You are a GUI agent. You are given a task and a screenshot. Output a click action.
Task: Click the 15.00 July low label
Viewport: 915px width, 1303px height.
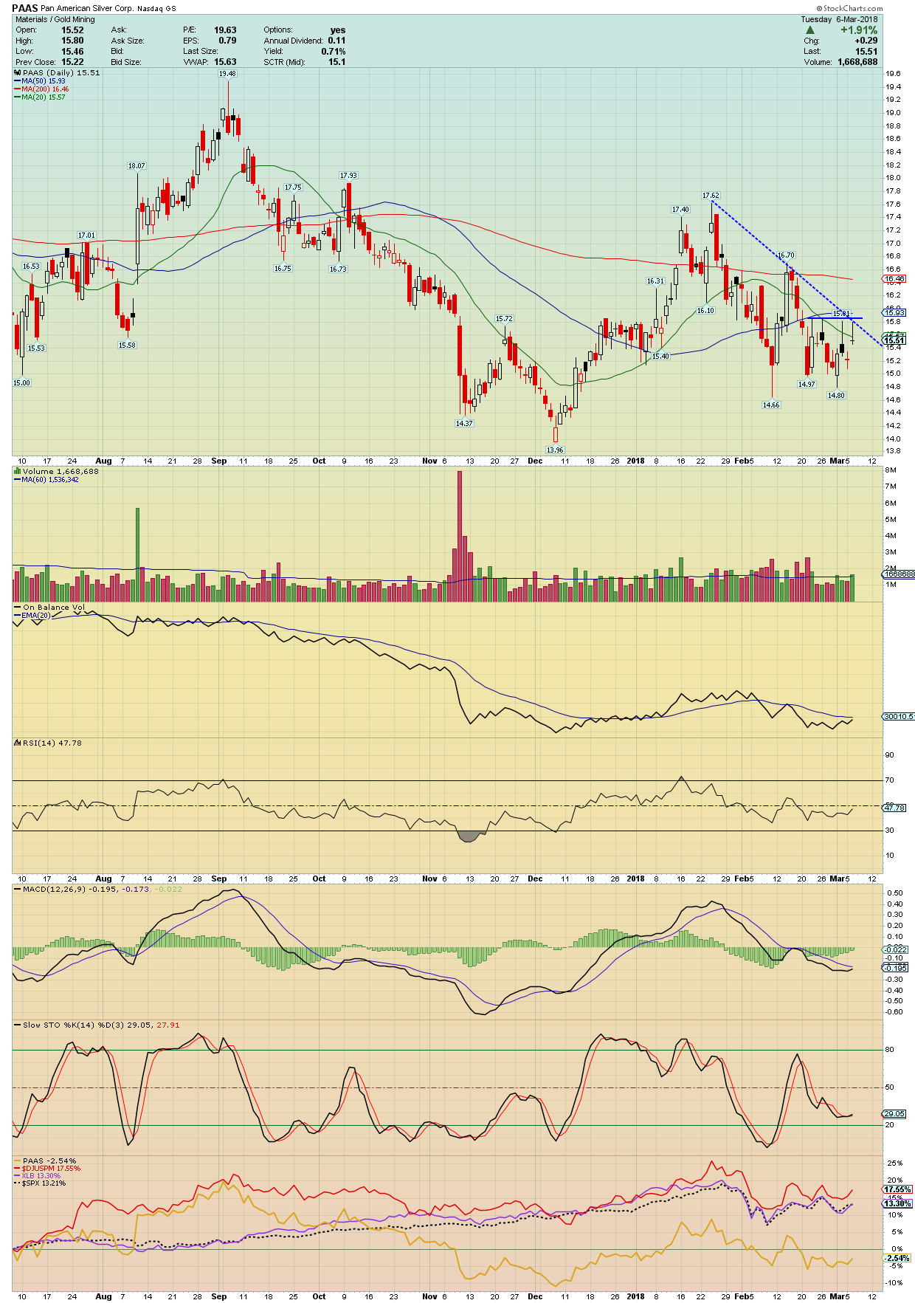coord(22,382)
